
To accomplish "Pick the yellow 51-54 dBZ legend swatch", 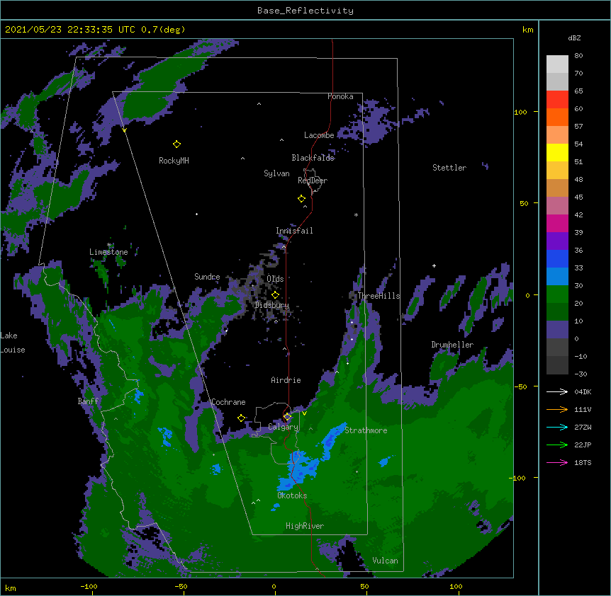I will (x=557, y=152).
